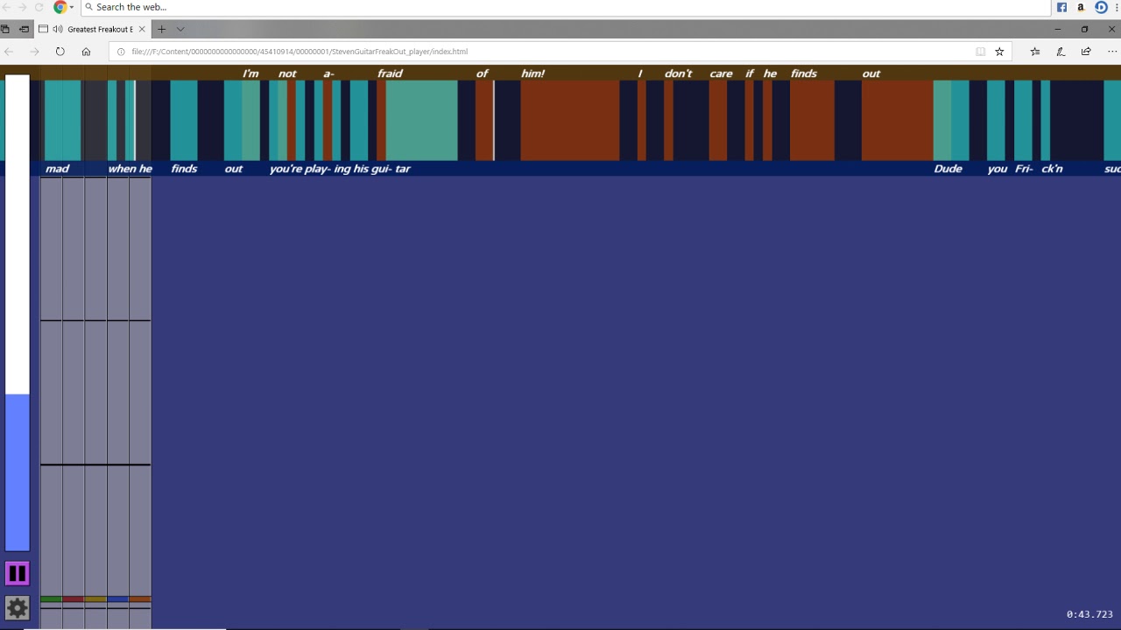The width and height of the screenshot is (1121, 630).
Task: Open the Amazon shortcut icon
Action: coord(1081,7)
